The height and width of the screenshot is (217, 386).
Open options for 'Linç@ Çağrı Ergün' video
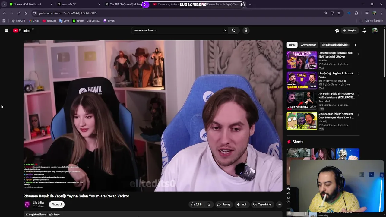pyautogui.click(x=358, y=74)
